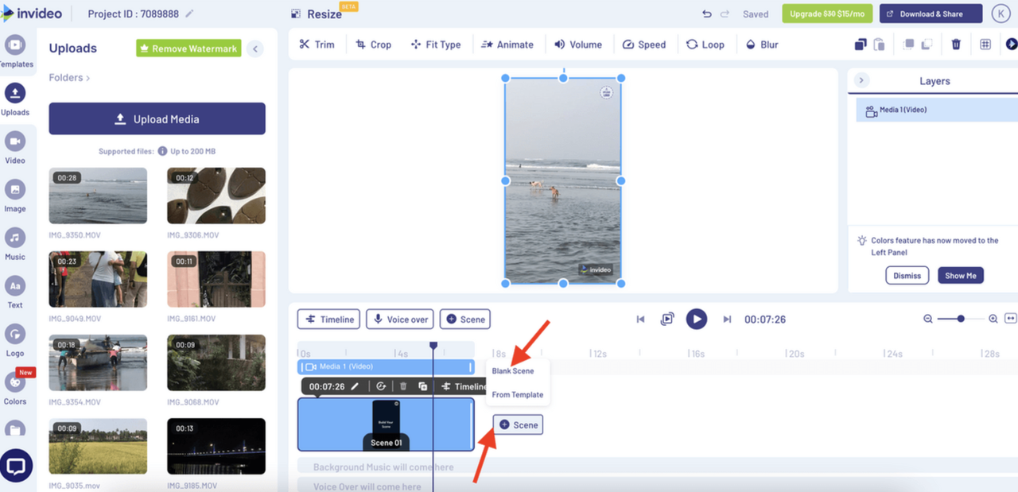
Task: Click the send backward icon
Action: (x=927, y=45)
